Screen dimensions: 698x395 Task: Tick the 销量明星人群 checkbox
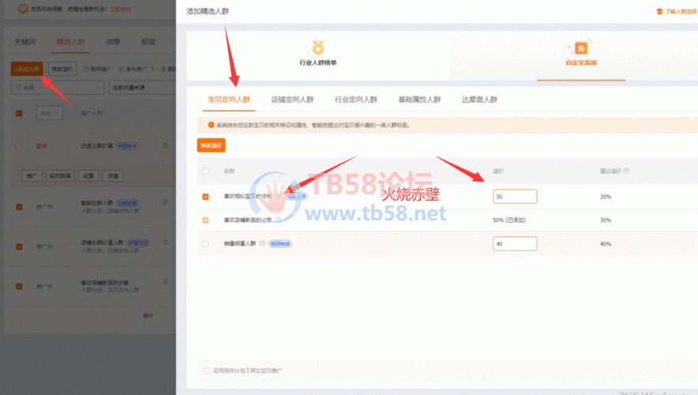(206, 244)
